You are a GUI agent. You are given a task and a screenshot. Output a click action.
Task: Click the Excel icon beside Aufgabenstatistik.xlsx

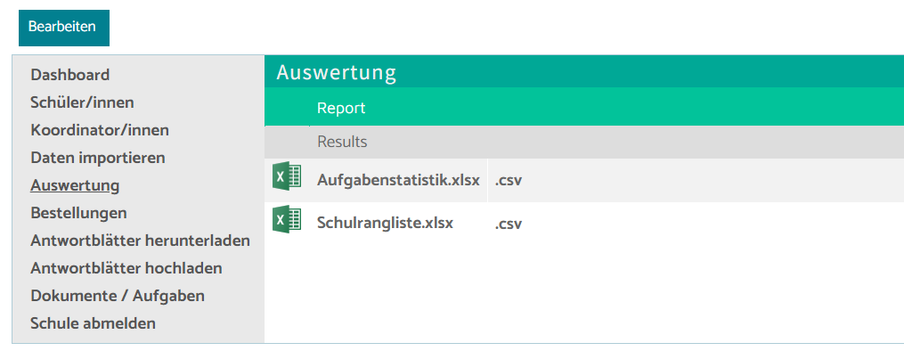(x=287, y=175)
